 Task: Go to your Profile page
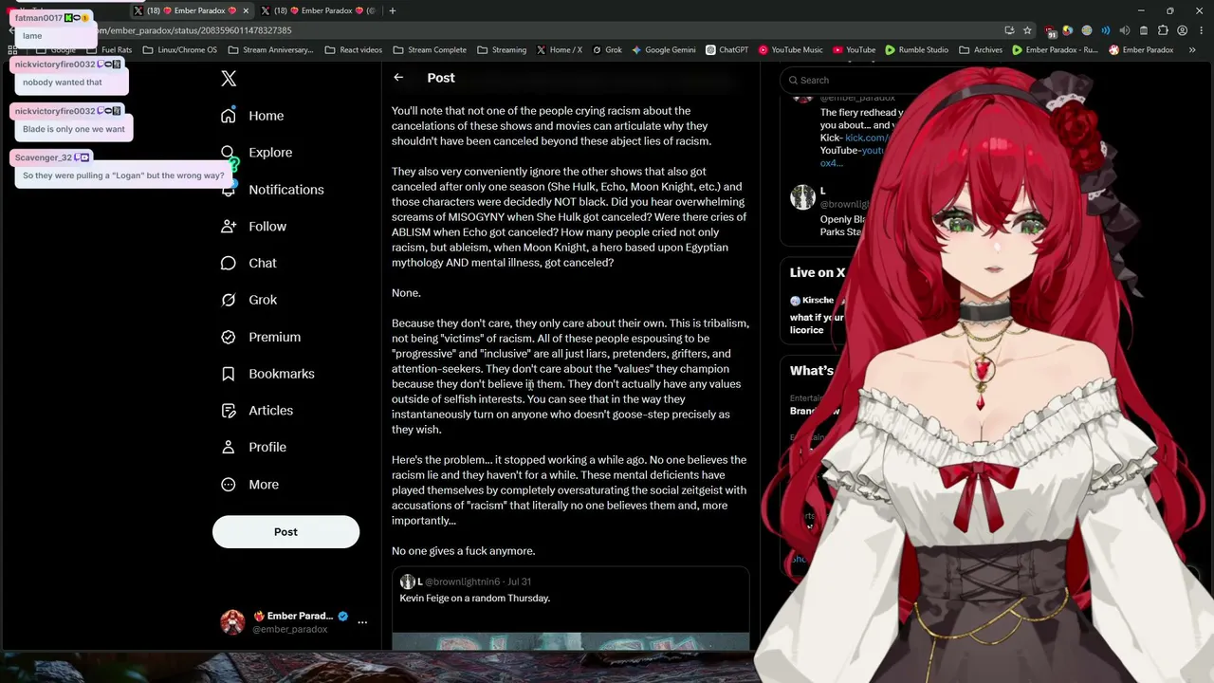point(253,448)
